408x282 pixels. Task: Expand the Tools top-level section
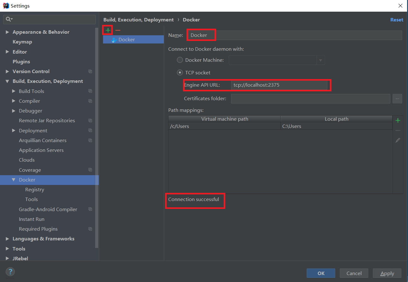click(7, 249)
